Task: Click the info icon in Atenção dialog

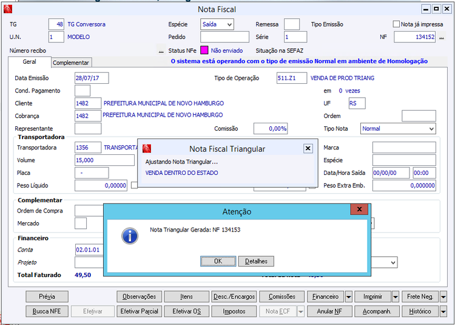Action: point(130,236)
